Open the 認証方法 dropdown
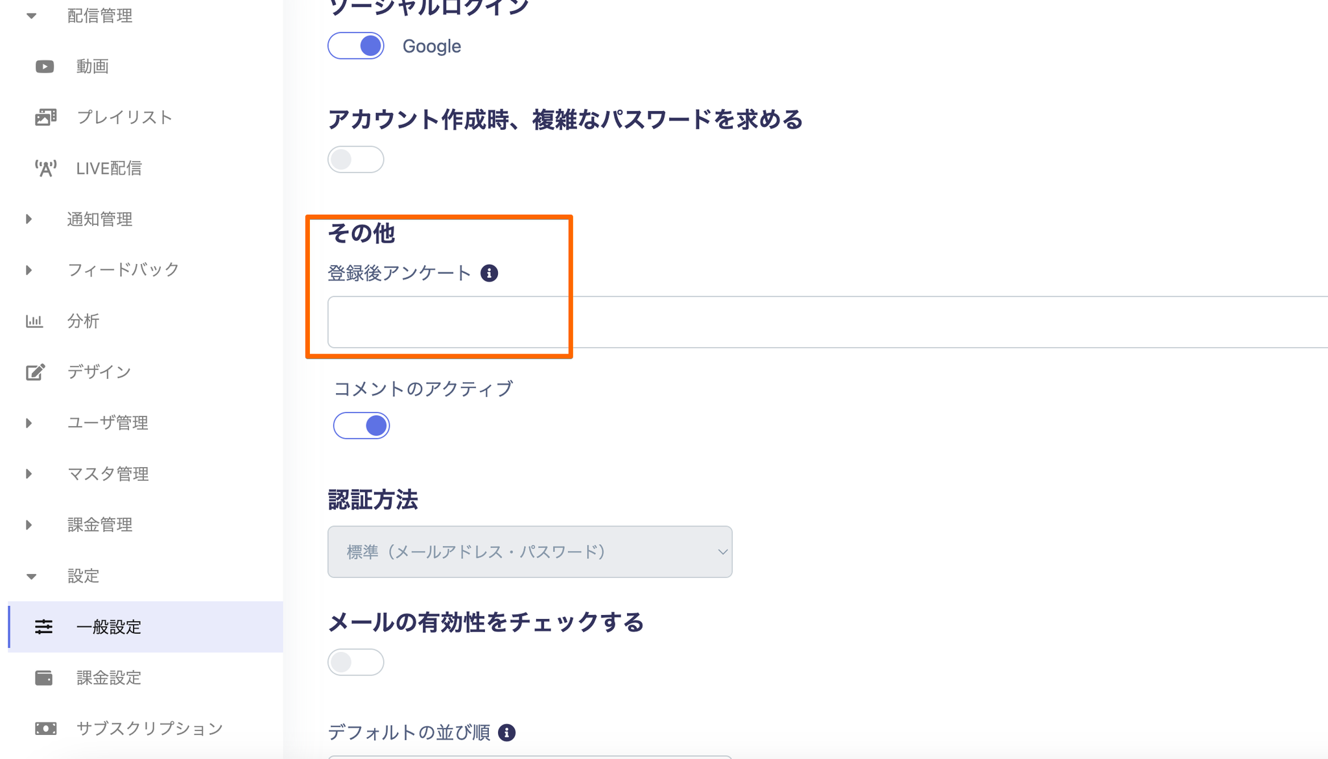Viewport: 1328px width, 759px height. tap(530, 552)
